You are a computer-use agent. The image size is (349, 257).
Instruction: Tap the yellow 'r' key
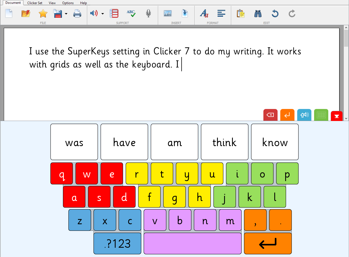pyautogui.click(x=137, y=173)
